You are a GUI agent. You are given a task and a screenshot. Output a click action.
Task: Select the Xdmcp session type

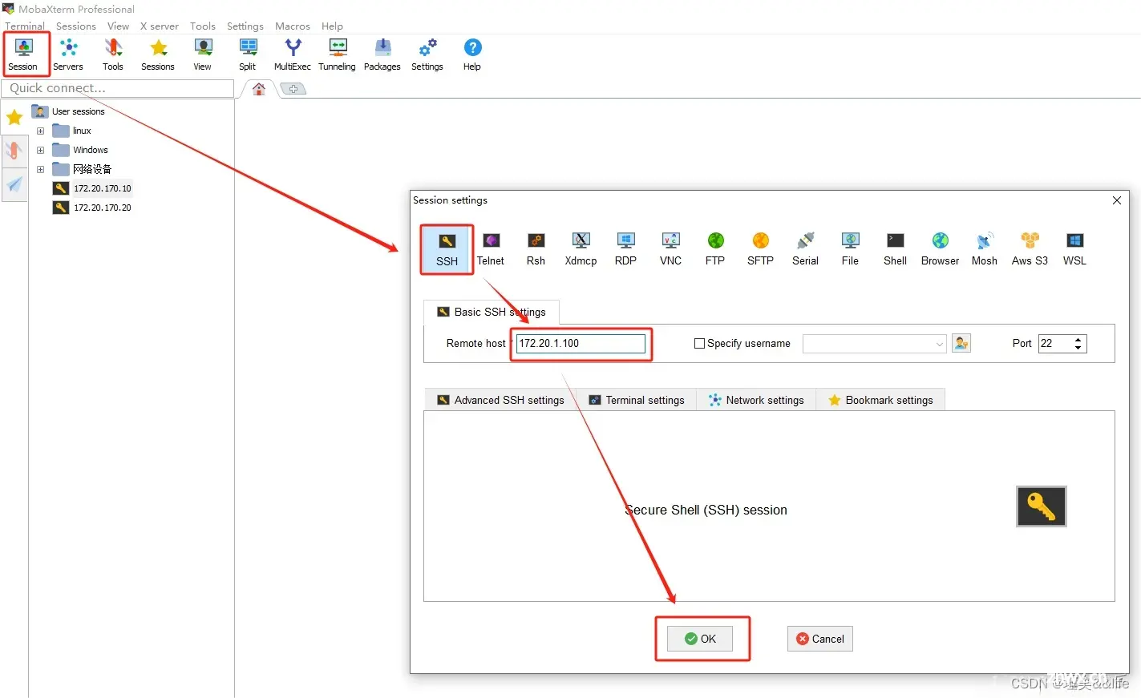coord(581,249)
